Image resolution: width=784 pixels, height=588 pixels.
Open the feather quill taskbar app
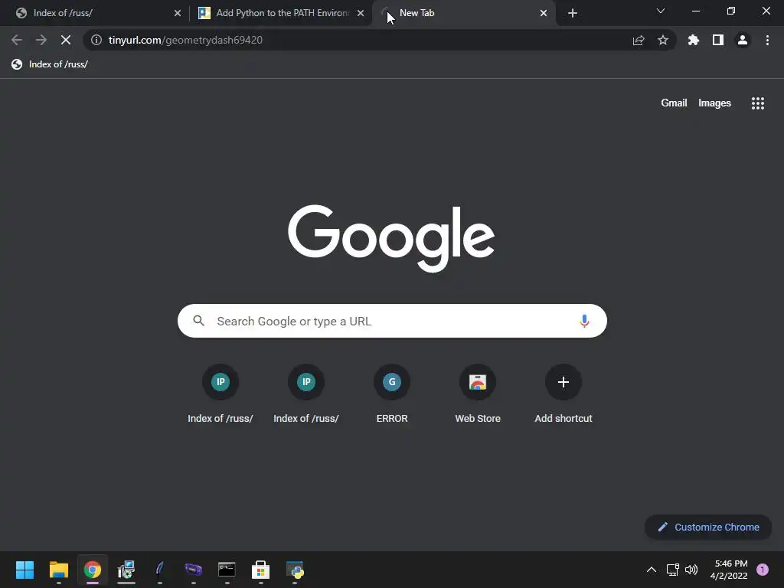(x=159, y=570)
